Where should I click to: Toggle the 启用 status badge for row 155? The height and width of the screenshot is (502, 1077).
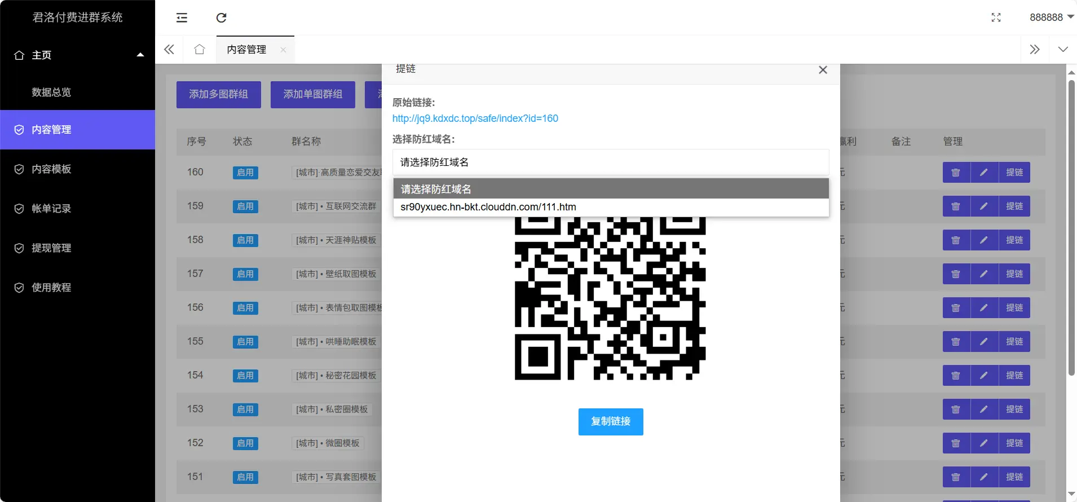coord(245,342)
